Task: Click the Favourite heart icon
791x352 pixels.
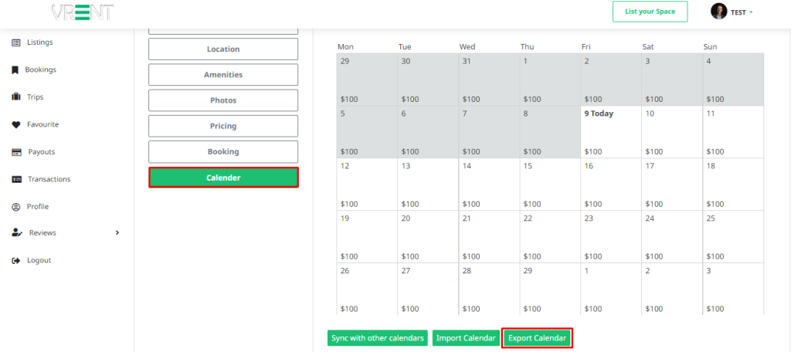Action: pos(15,124)
